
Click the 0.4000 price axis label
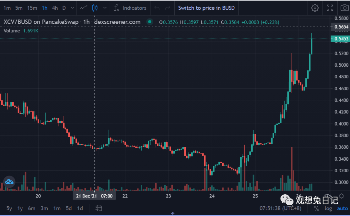341,124
